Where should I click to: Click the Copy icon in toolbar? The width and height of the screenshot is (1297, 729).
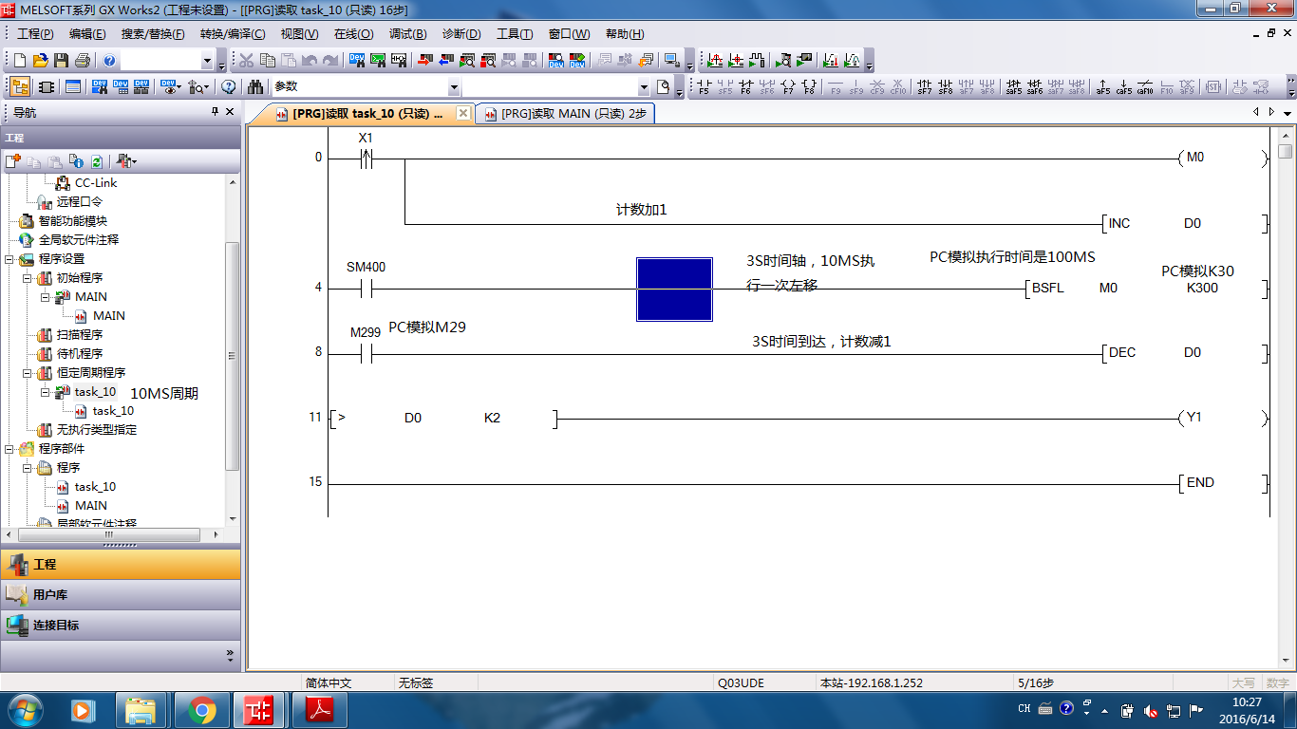point(267,61)
